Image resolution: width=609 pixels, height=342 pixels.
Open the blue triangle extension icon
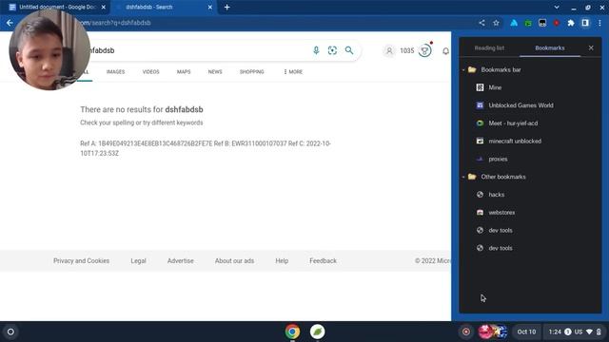[514, 23]
